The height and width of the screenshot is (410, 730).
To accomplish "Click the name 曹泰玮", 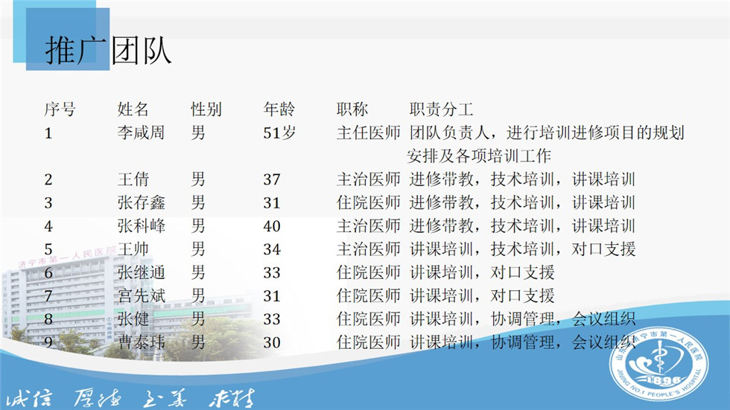I will pos(141,342).
